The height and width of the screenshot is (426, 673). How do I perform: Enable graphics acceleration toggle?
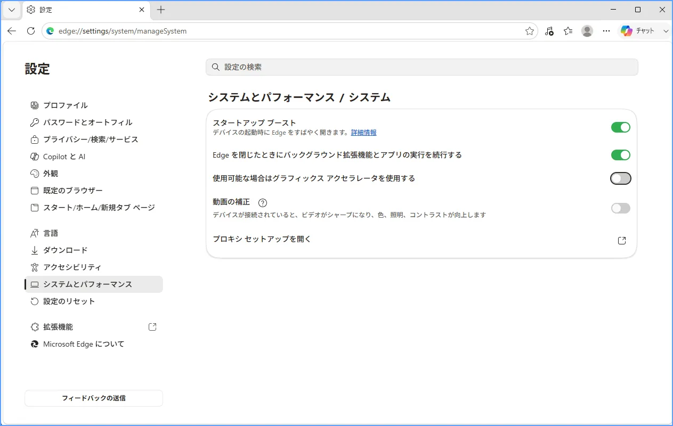(621, 178)
